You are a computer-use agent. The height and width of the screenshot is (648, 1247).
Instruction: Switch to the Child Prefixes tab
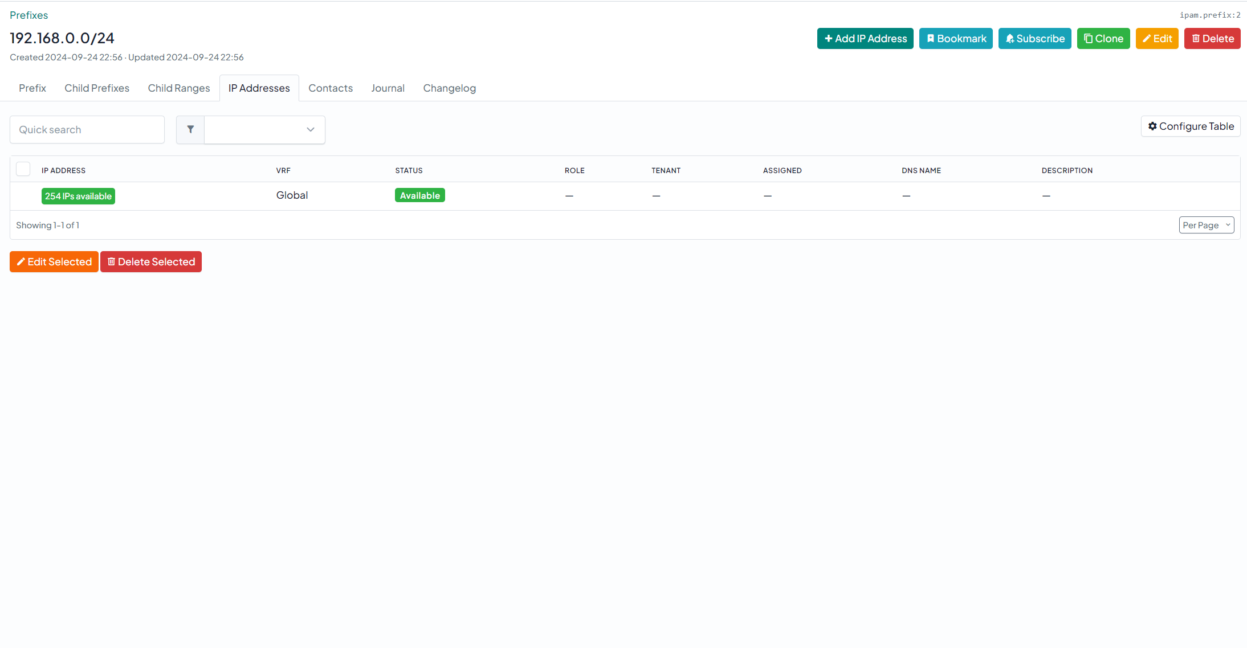click(x=97, y=88)
